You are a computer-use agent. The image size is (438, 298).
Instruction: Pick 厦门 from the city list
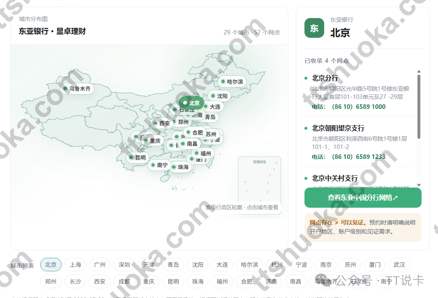(375, 264)
